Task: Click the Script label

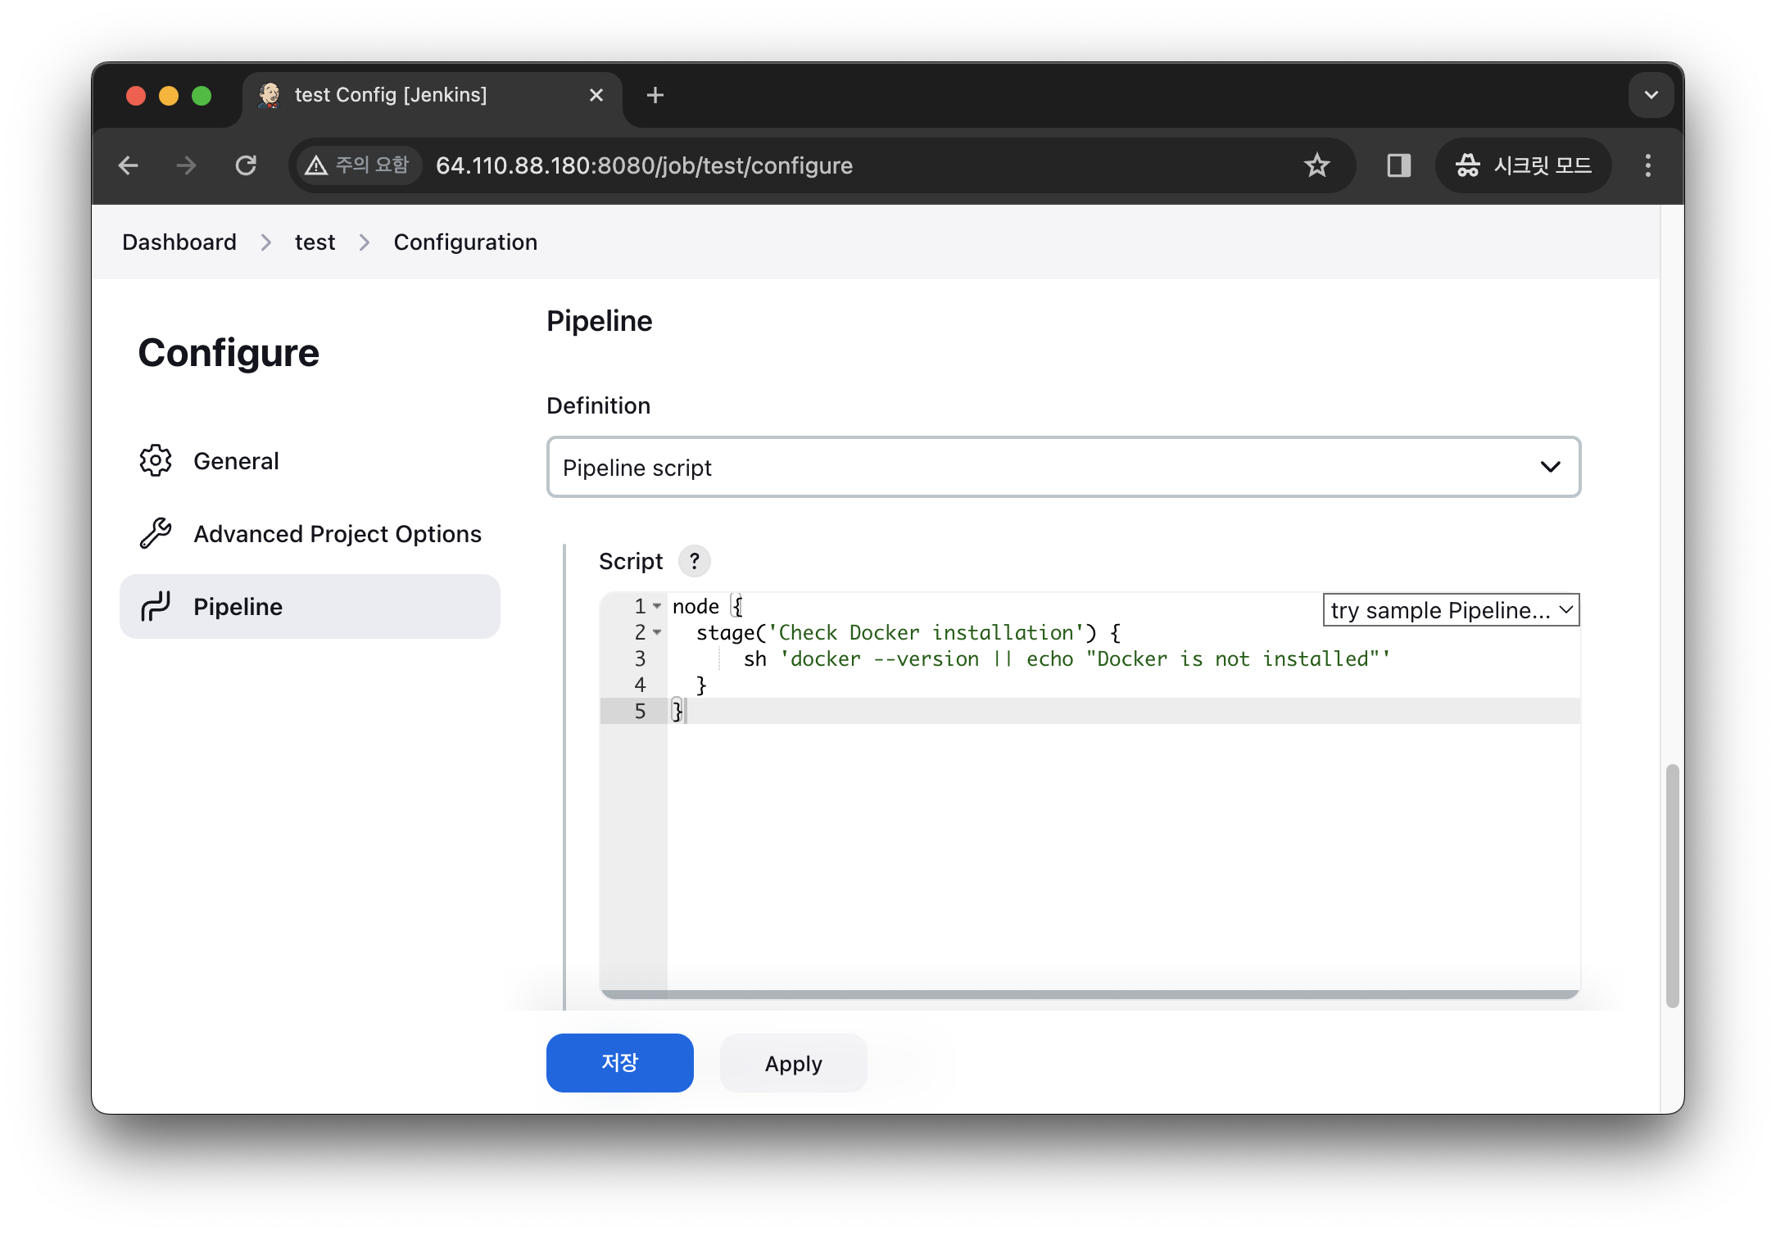Action: point(631,561)
